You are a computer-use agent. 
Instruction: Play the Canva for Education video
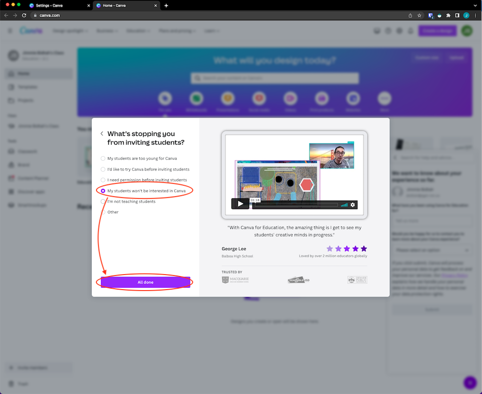[240, 204]
